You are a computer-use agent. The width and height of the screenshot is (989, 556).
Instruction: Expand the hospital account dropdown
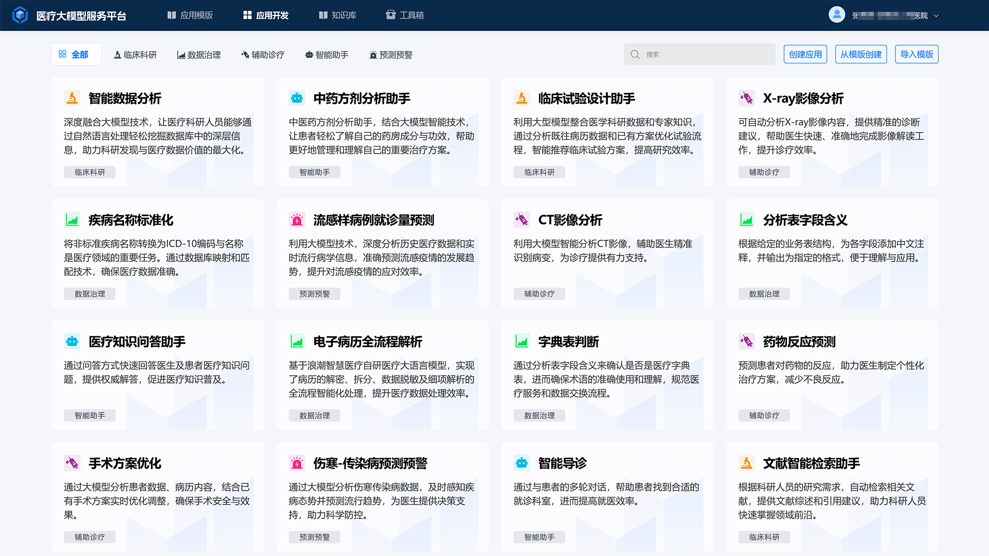pyautogui.click(x=936, y=15)
